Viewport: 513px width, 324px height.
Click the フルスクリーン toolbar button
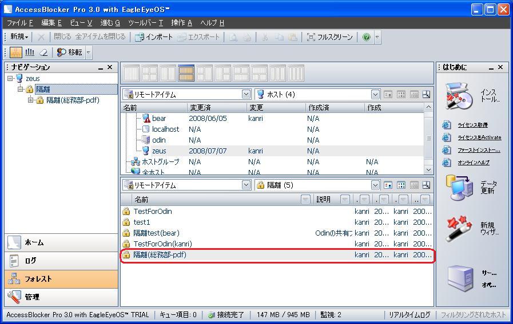coord(329,37)
